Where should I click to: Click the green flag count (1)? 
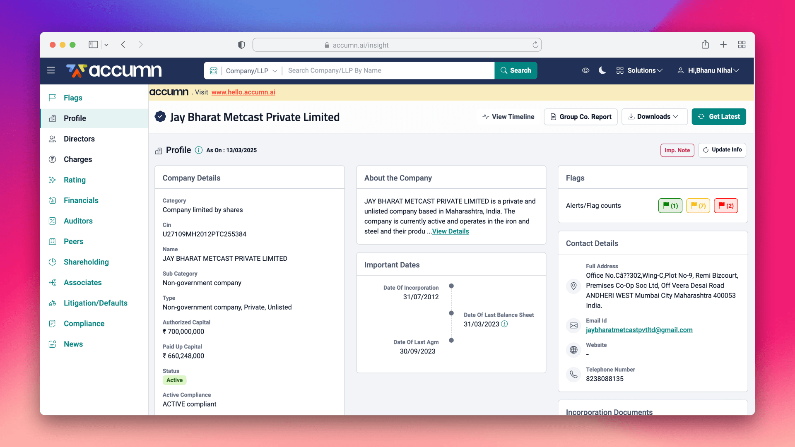click(670, 206)
